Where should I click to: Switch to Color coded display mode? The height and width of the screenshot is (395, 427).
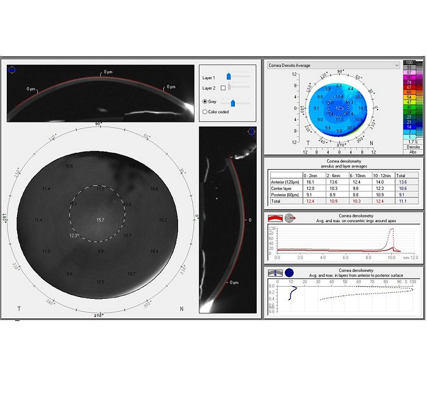(205, 111)
